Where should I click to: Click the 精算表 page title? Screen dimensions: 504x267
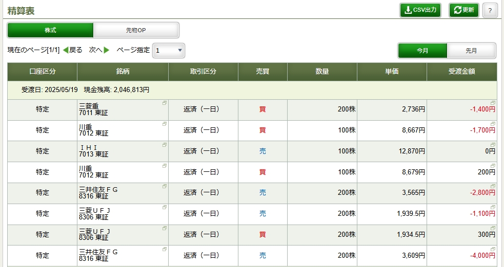point(21,11)
